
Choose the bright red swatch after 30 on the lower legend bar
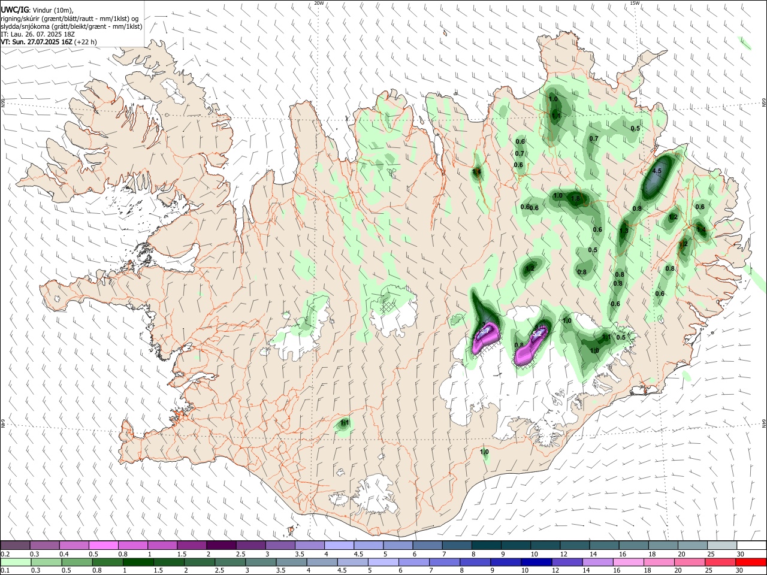click(x=751, y=562)
